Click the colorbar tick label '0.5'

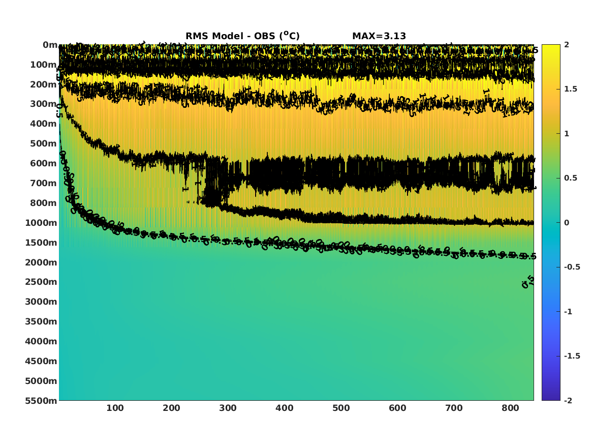coord(571,178)
